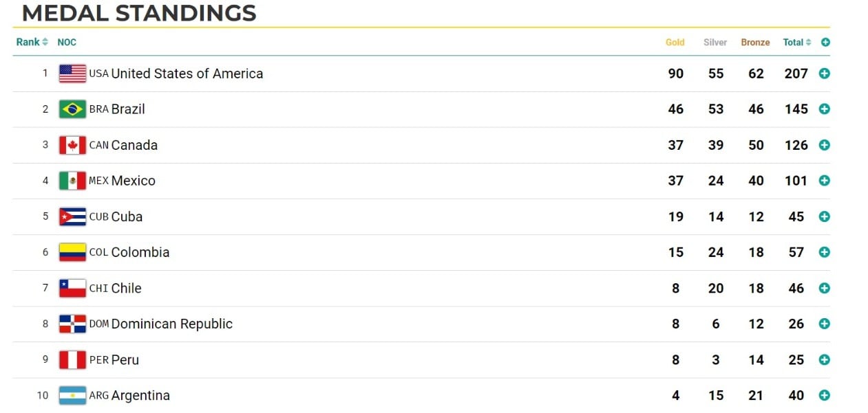Click the Mexico flag icon
Viewport: 868px width, 413px height.
point(72,181)
